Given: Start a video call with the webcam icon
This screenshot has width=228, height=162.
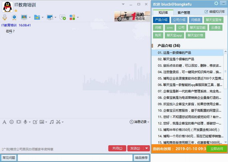Looking at the screenshot, I should [x=14, y=17].
